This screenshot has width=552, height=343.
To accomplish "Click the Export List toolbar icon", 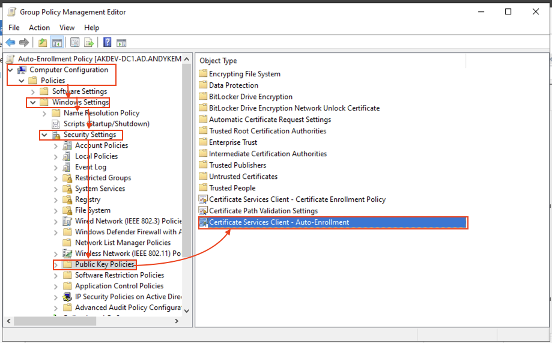I will click(89, 43).
